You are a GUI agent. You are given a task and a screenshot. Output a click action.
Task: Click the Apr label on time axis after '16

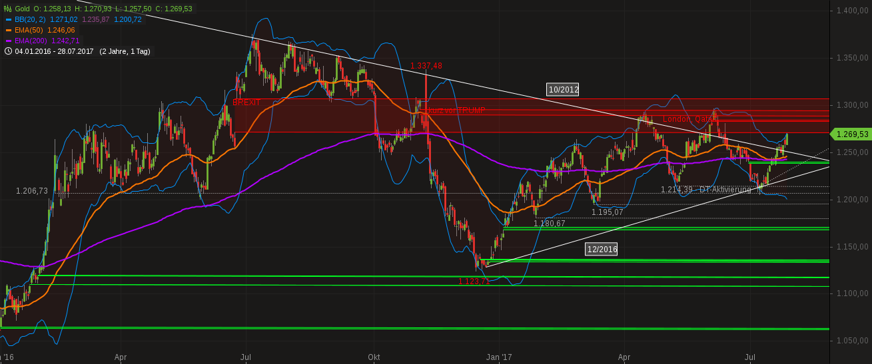121,357
